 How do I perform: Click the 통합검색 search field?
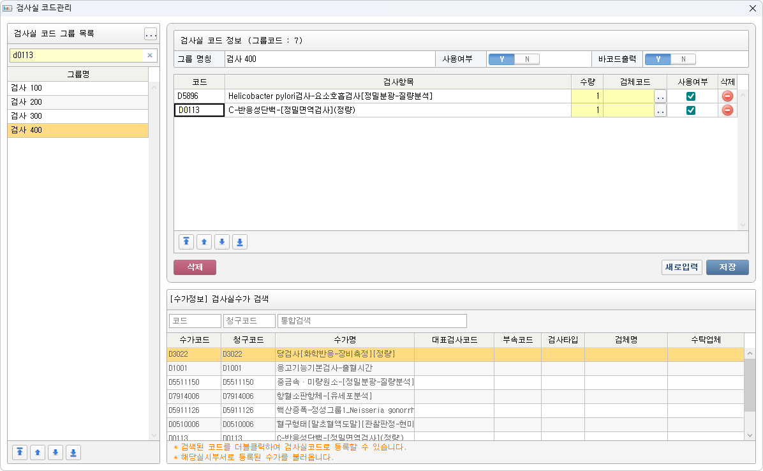coord(372,320)
